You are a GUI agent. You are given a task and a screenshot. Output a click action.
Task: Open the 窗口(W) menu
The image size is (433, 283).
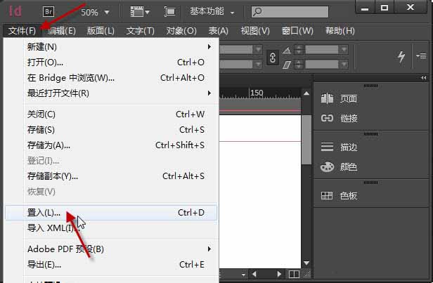(297, 31)
